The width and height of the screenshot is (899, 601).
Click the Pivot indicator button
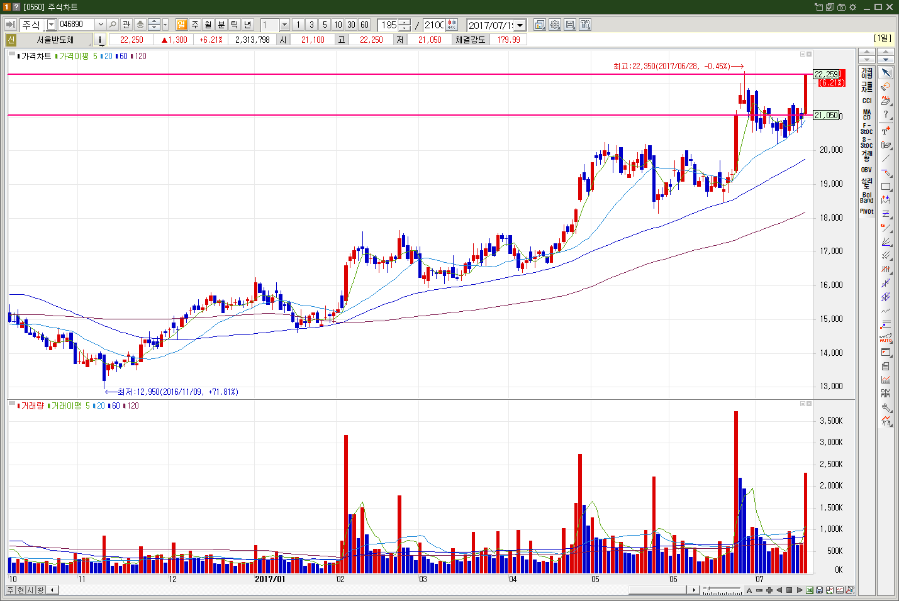(867, 211)
